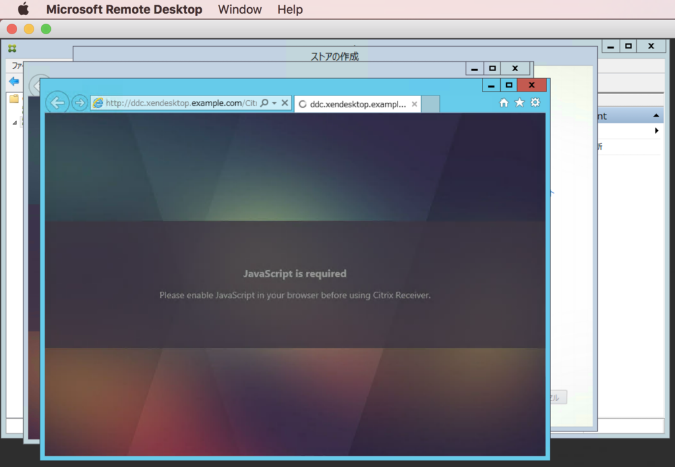675x467 pixels.
Task: Open the Help menu
Action: pyautogui.click(x=290, y=9)
